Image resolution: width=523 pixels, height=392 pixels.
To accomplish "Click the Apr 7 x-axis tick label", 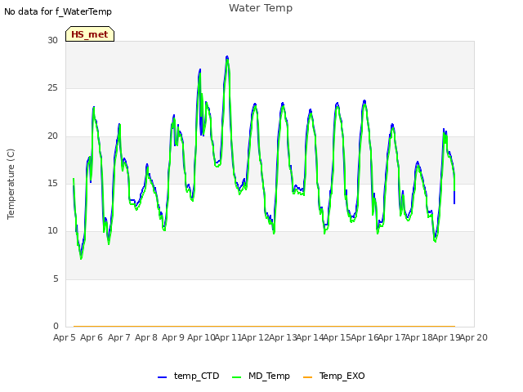I will (x=118, y=337).
